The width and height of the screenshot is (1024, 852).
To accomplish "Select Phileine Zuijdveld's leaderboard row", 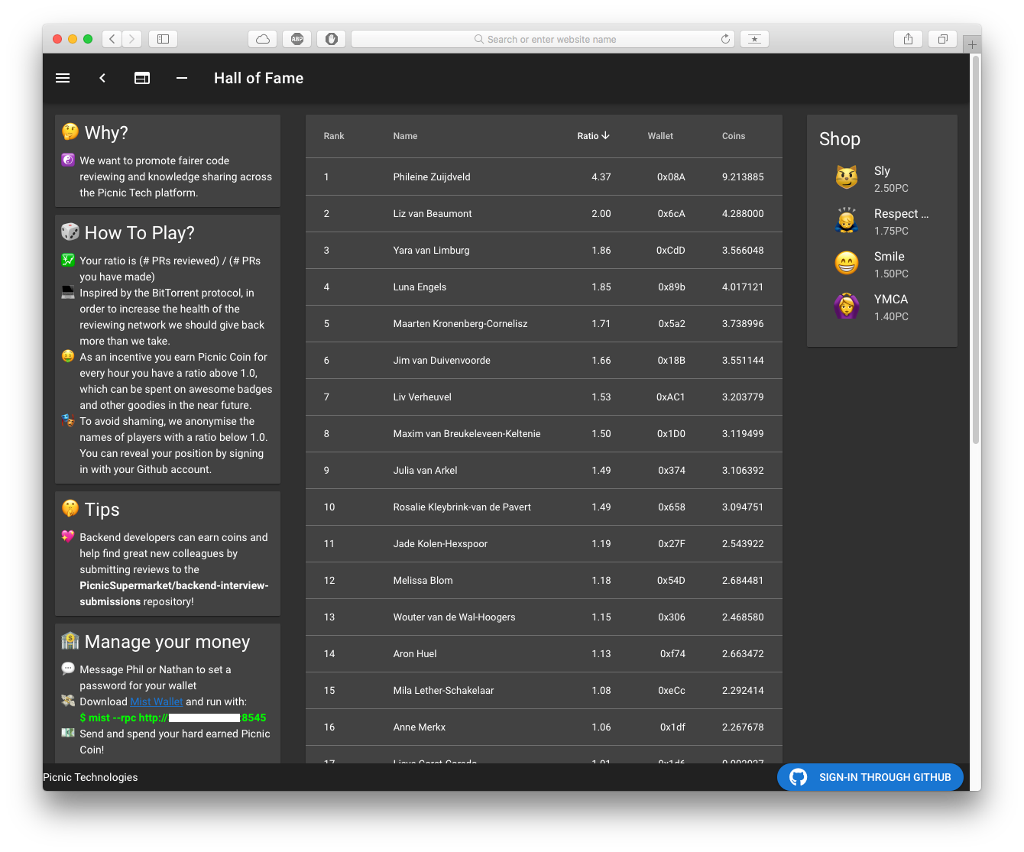I will coord(544,177).
